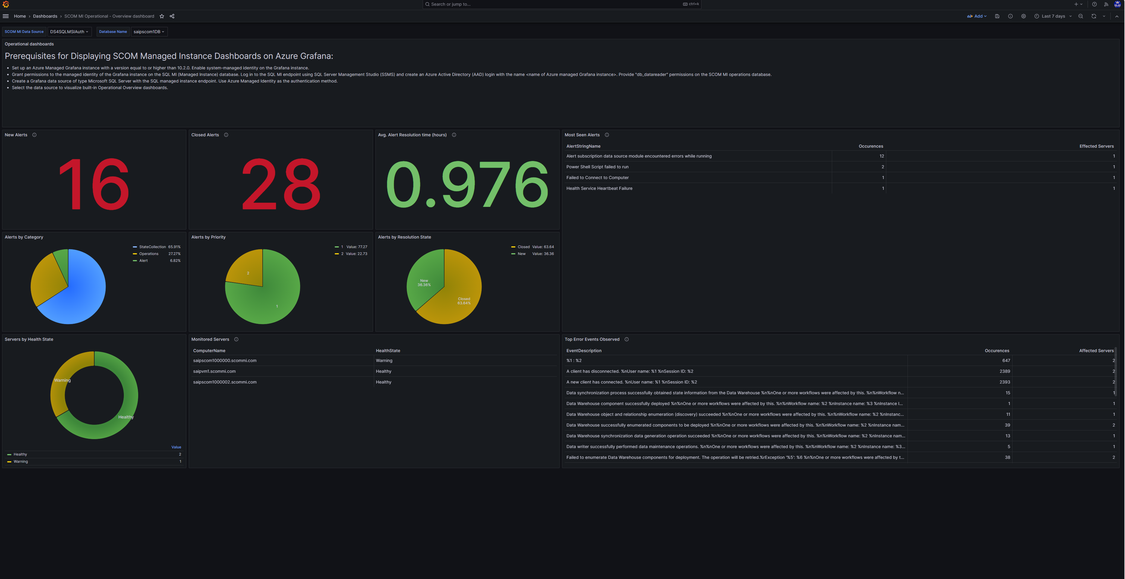Refresh the dashboard
This screenshot has width=1125, height=579.
pos(1094,16)
